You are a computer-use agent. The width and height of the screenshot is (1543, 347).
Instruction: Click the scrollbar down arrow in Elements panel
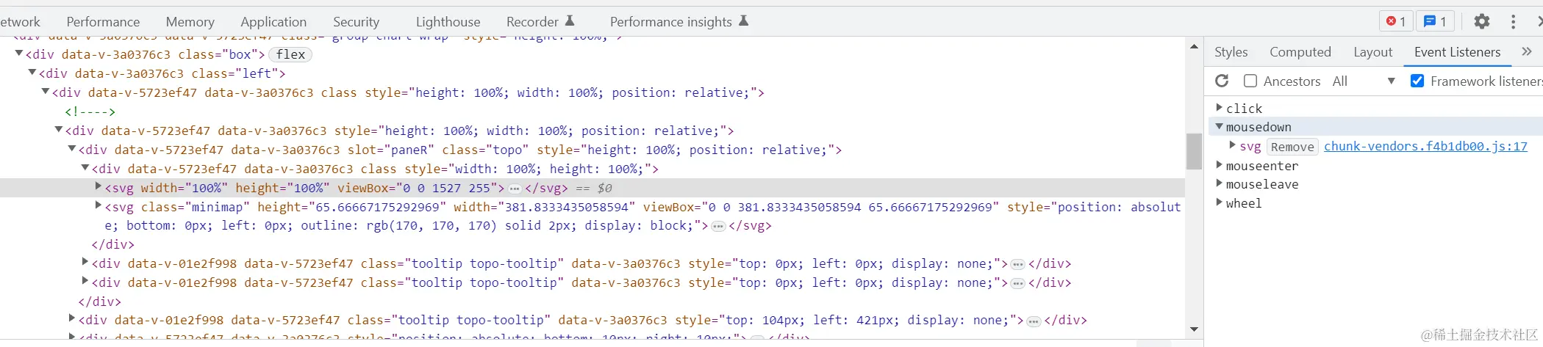(x=1194, y=329)
